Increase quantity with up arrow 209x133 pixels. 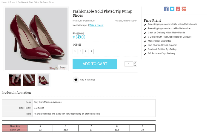click(135, 63)
